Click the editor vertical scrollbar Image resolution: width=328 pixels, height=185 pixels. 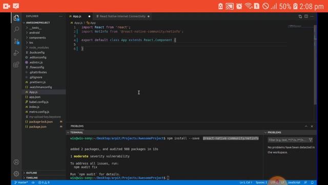click(x=315, y=65)
